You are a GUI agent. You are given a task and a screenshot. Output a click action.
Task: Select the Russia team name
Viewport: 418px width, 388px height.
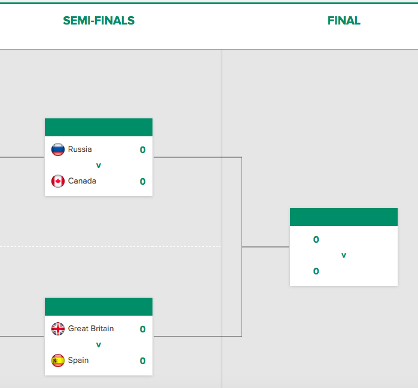coord(80,149)
